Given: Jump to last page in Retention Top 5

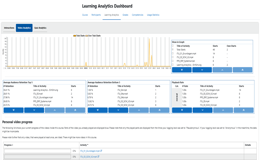Looking at the screenshot, I should coord(14,110).
